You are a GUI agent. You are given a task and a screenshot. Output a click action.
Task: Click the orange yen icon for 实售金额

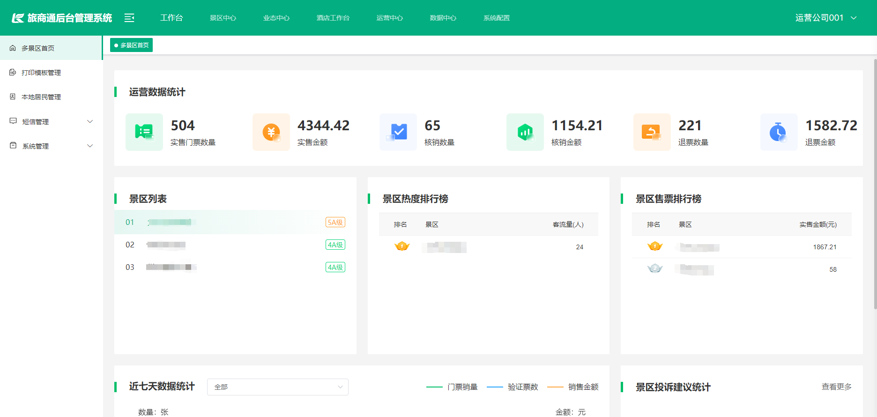(271, 132)
